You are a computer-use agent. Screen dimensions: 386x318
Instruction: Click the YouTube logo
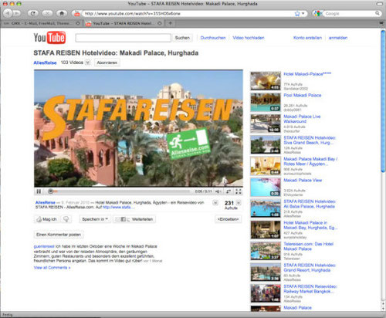49,38
